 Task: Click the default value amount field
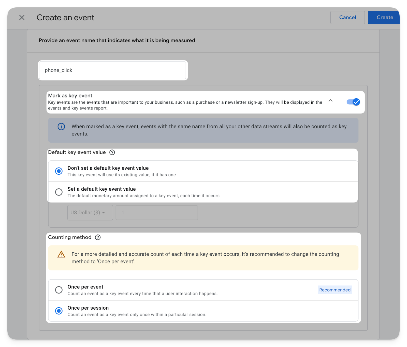point(157,213)
